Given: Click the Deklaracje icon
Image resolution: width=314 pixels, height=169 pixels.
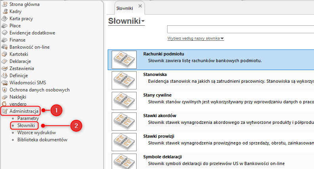Looking at the screenshot, I should click(x=4, y=61).
